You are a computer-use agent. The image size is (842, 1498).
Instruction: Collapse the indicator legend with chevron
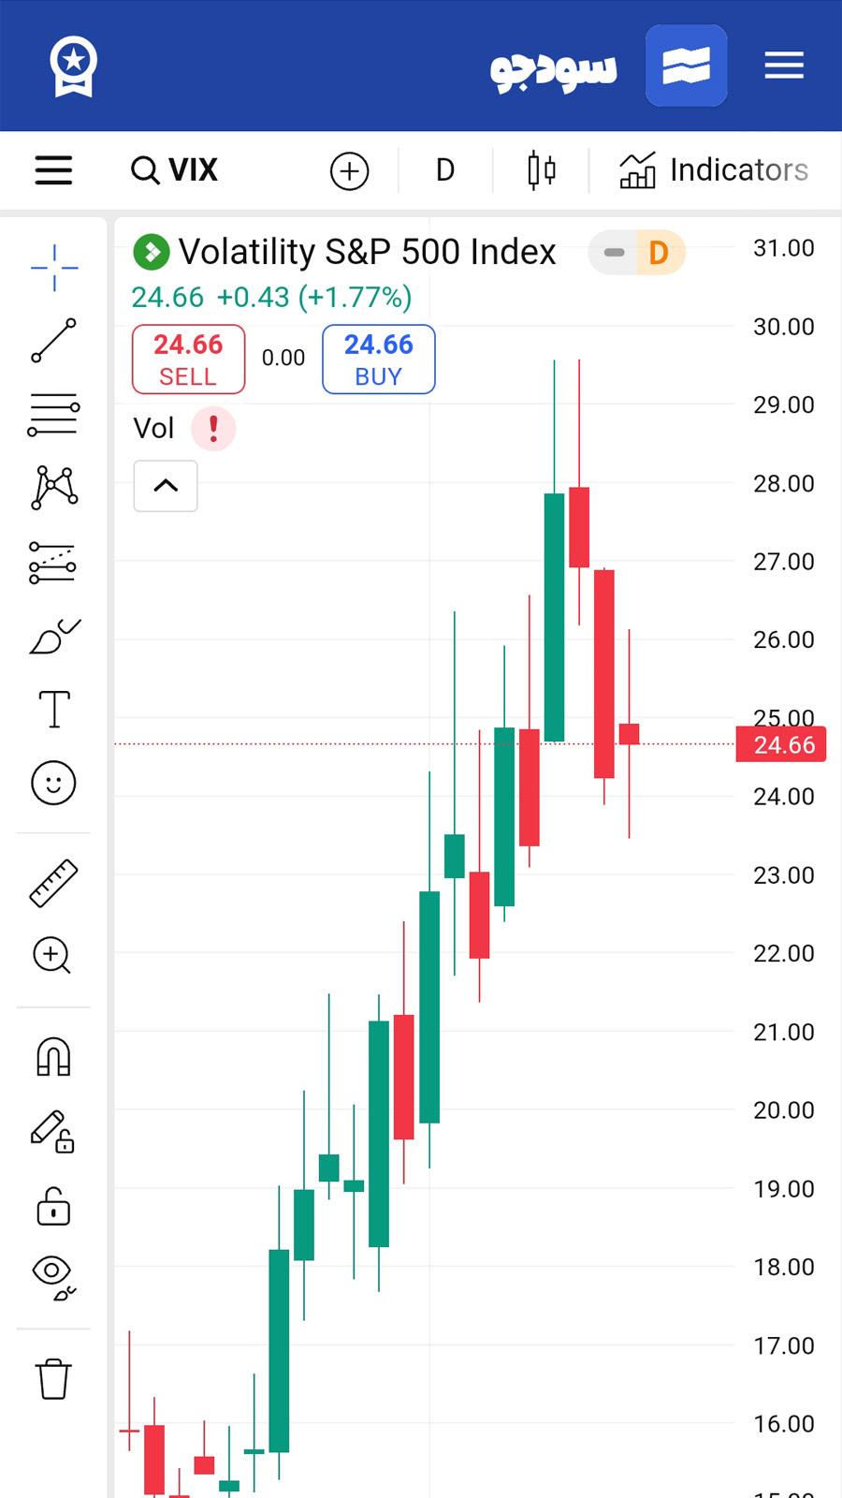[x=166, y=486]
